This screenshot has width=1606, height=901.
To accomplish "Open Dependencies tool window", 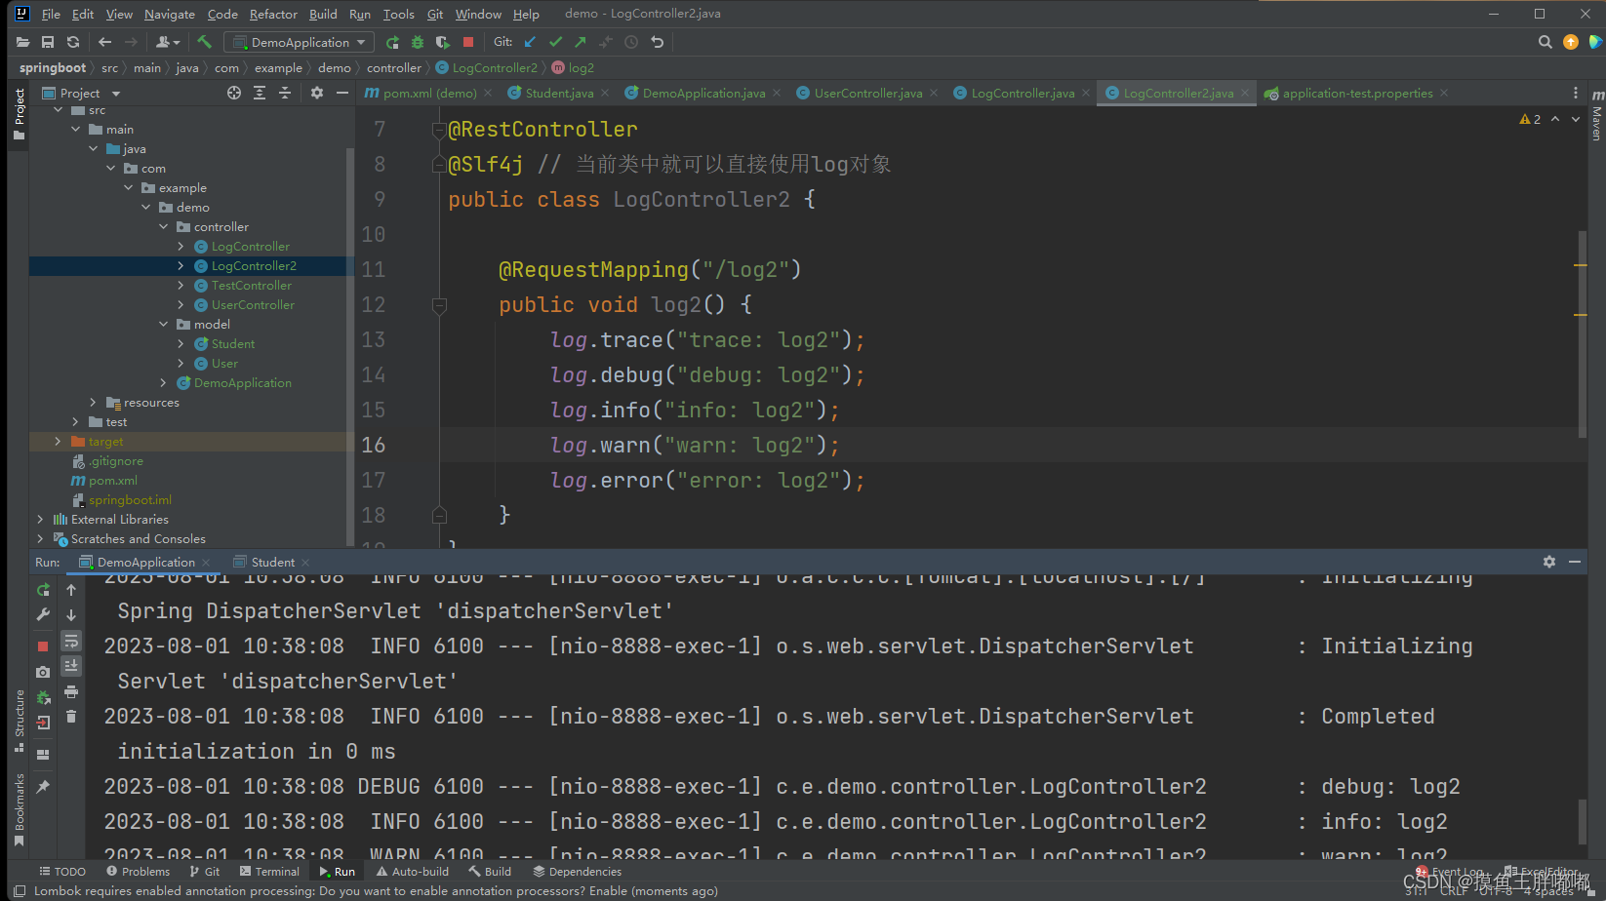I will pos(577,872).
